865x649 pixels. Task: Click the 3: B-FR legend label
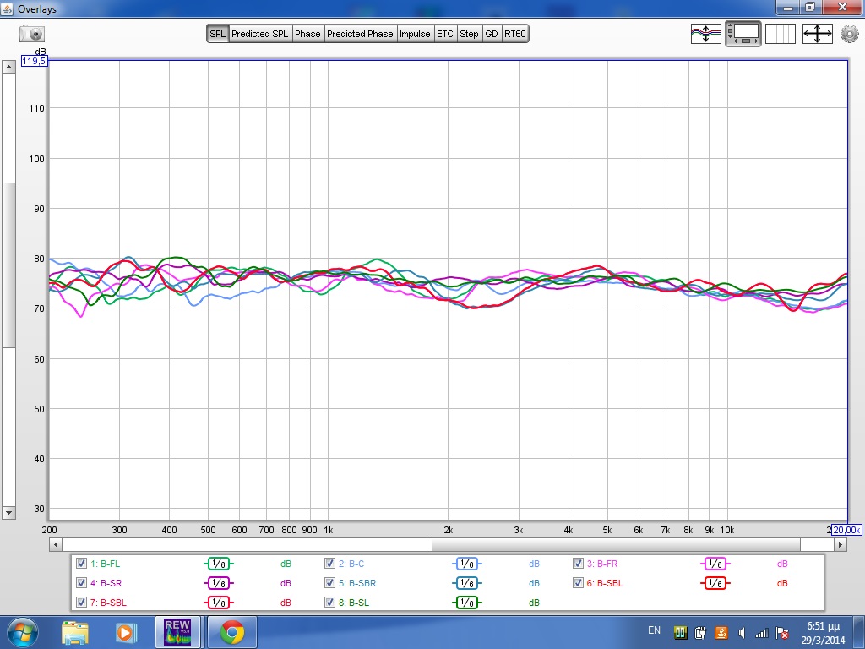(x=601, y=564)
